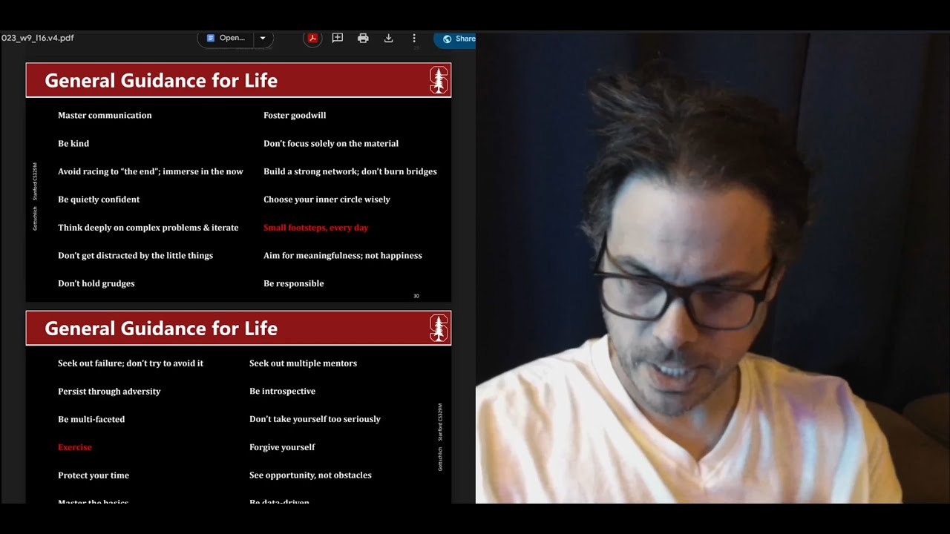The image size is (950, 534).
Task: Click 'Be multi-faceted' text
Action: pyautogui.click(x=91, y=419)
